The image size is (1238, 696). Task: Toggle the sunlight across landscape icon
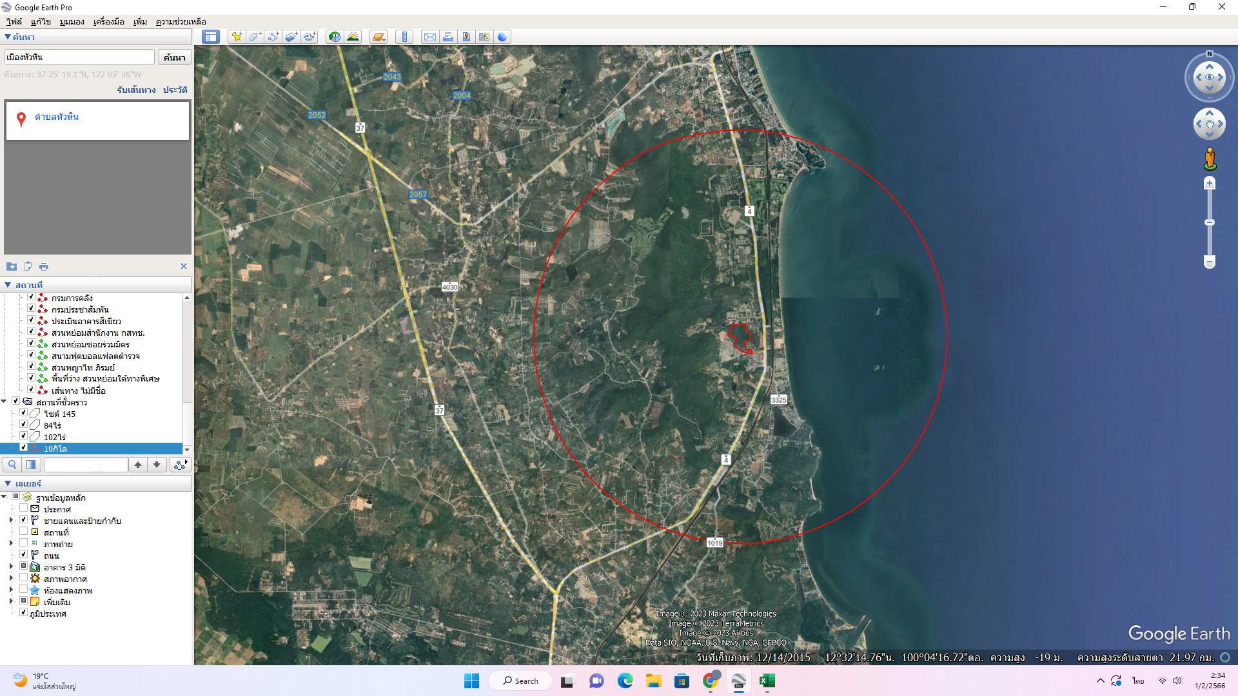[x=353, y=37]
